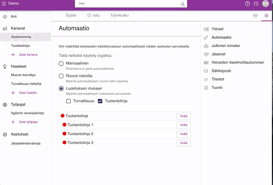Open Tilastot settings section
Viewport: 273px width, 185px height.
click(218, 79)
